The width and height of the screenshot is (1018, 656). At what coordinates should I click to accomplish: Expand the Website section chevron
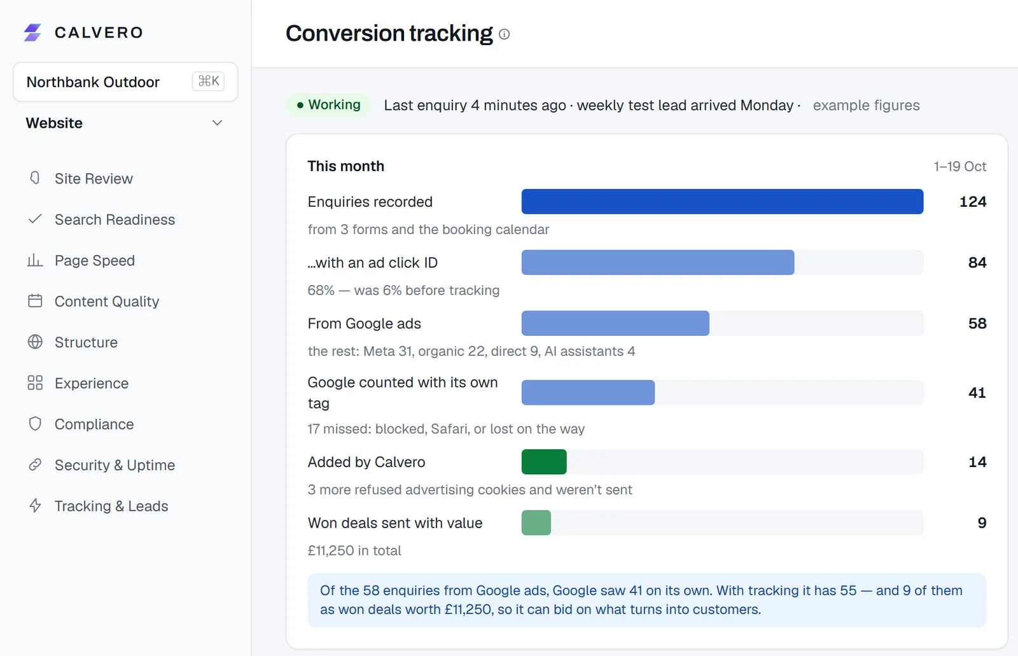(217, 123)
